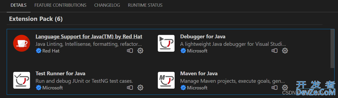Screen dimensions: 338x98
Task: Click remote indicator icon for Maven for Java
Action: click(x=275, y=88)
